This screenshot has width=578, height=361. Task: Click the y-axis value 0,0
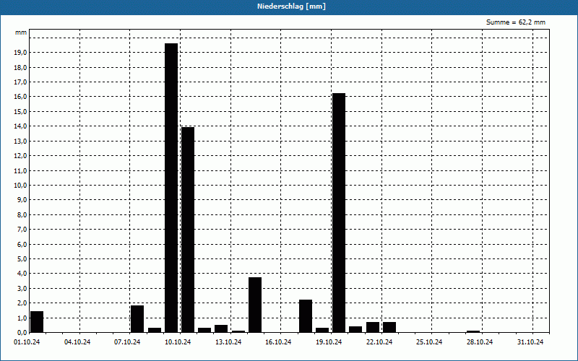[x=22, y=333]
